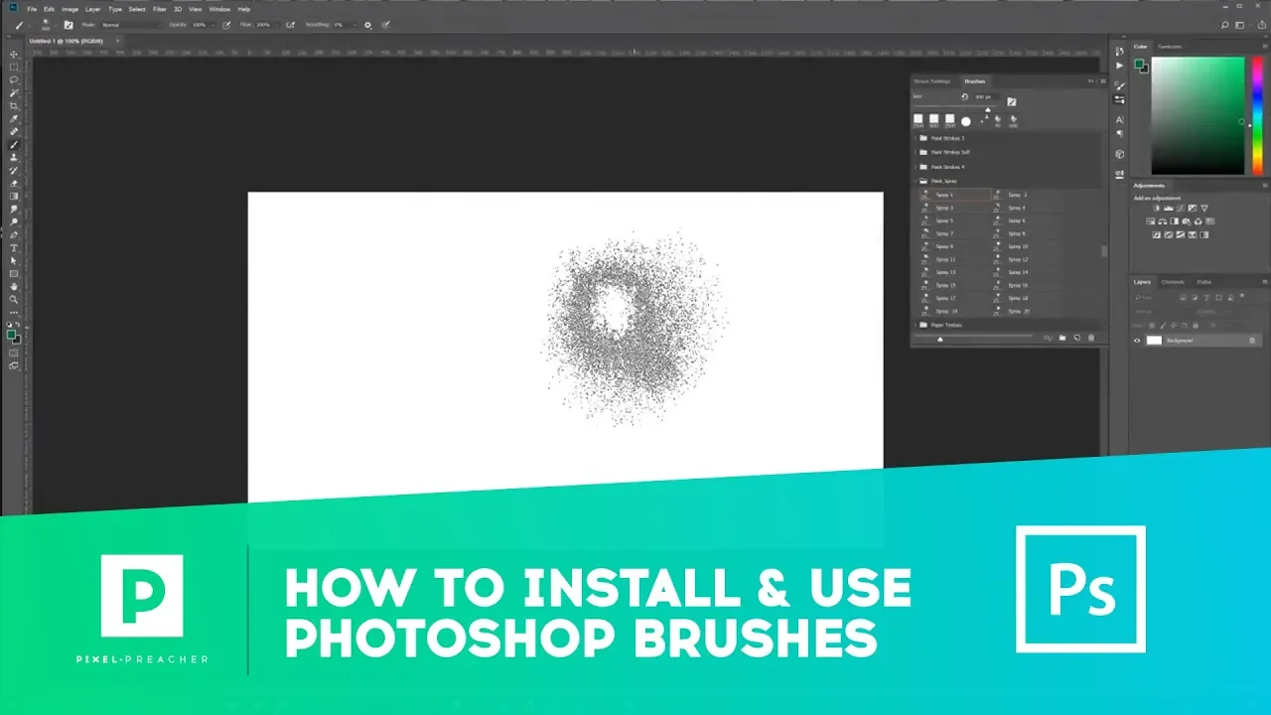Select the Hand tool
This screenshot has height=715, width=1271.
point(14,286)
